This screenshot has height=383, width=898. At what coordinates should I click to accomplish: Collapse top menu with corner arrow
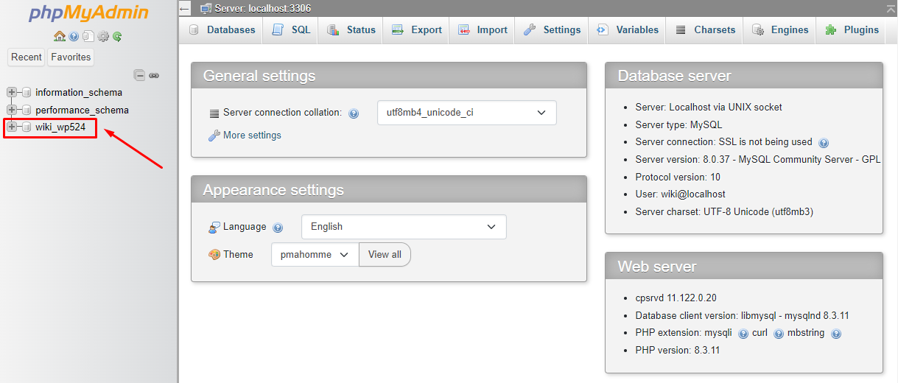coord(891,8)
